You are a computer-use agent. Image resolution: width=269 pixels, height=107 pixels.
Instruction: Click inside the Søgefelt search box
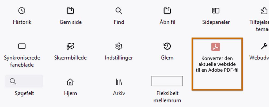(27, 81)
